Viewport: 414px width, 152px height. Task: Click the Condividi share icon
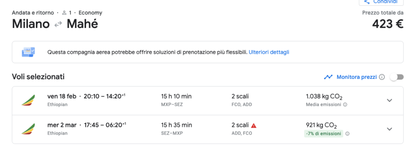[367, 2]
